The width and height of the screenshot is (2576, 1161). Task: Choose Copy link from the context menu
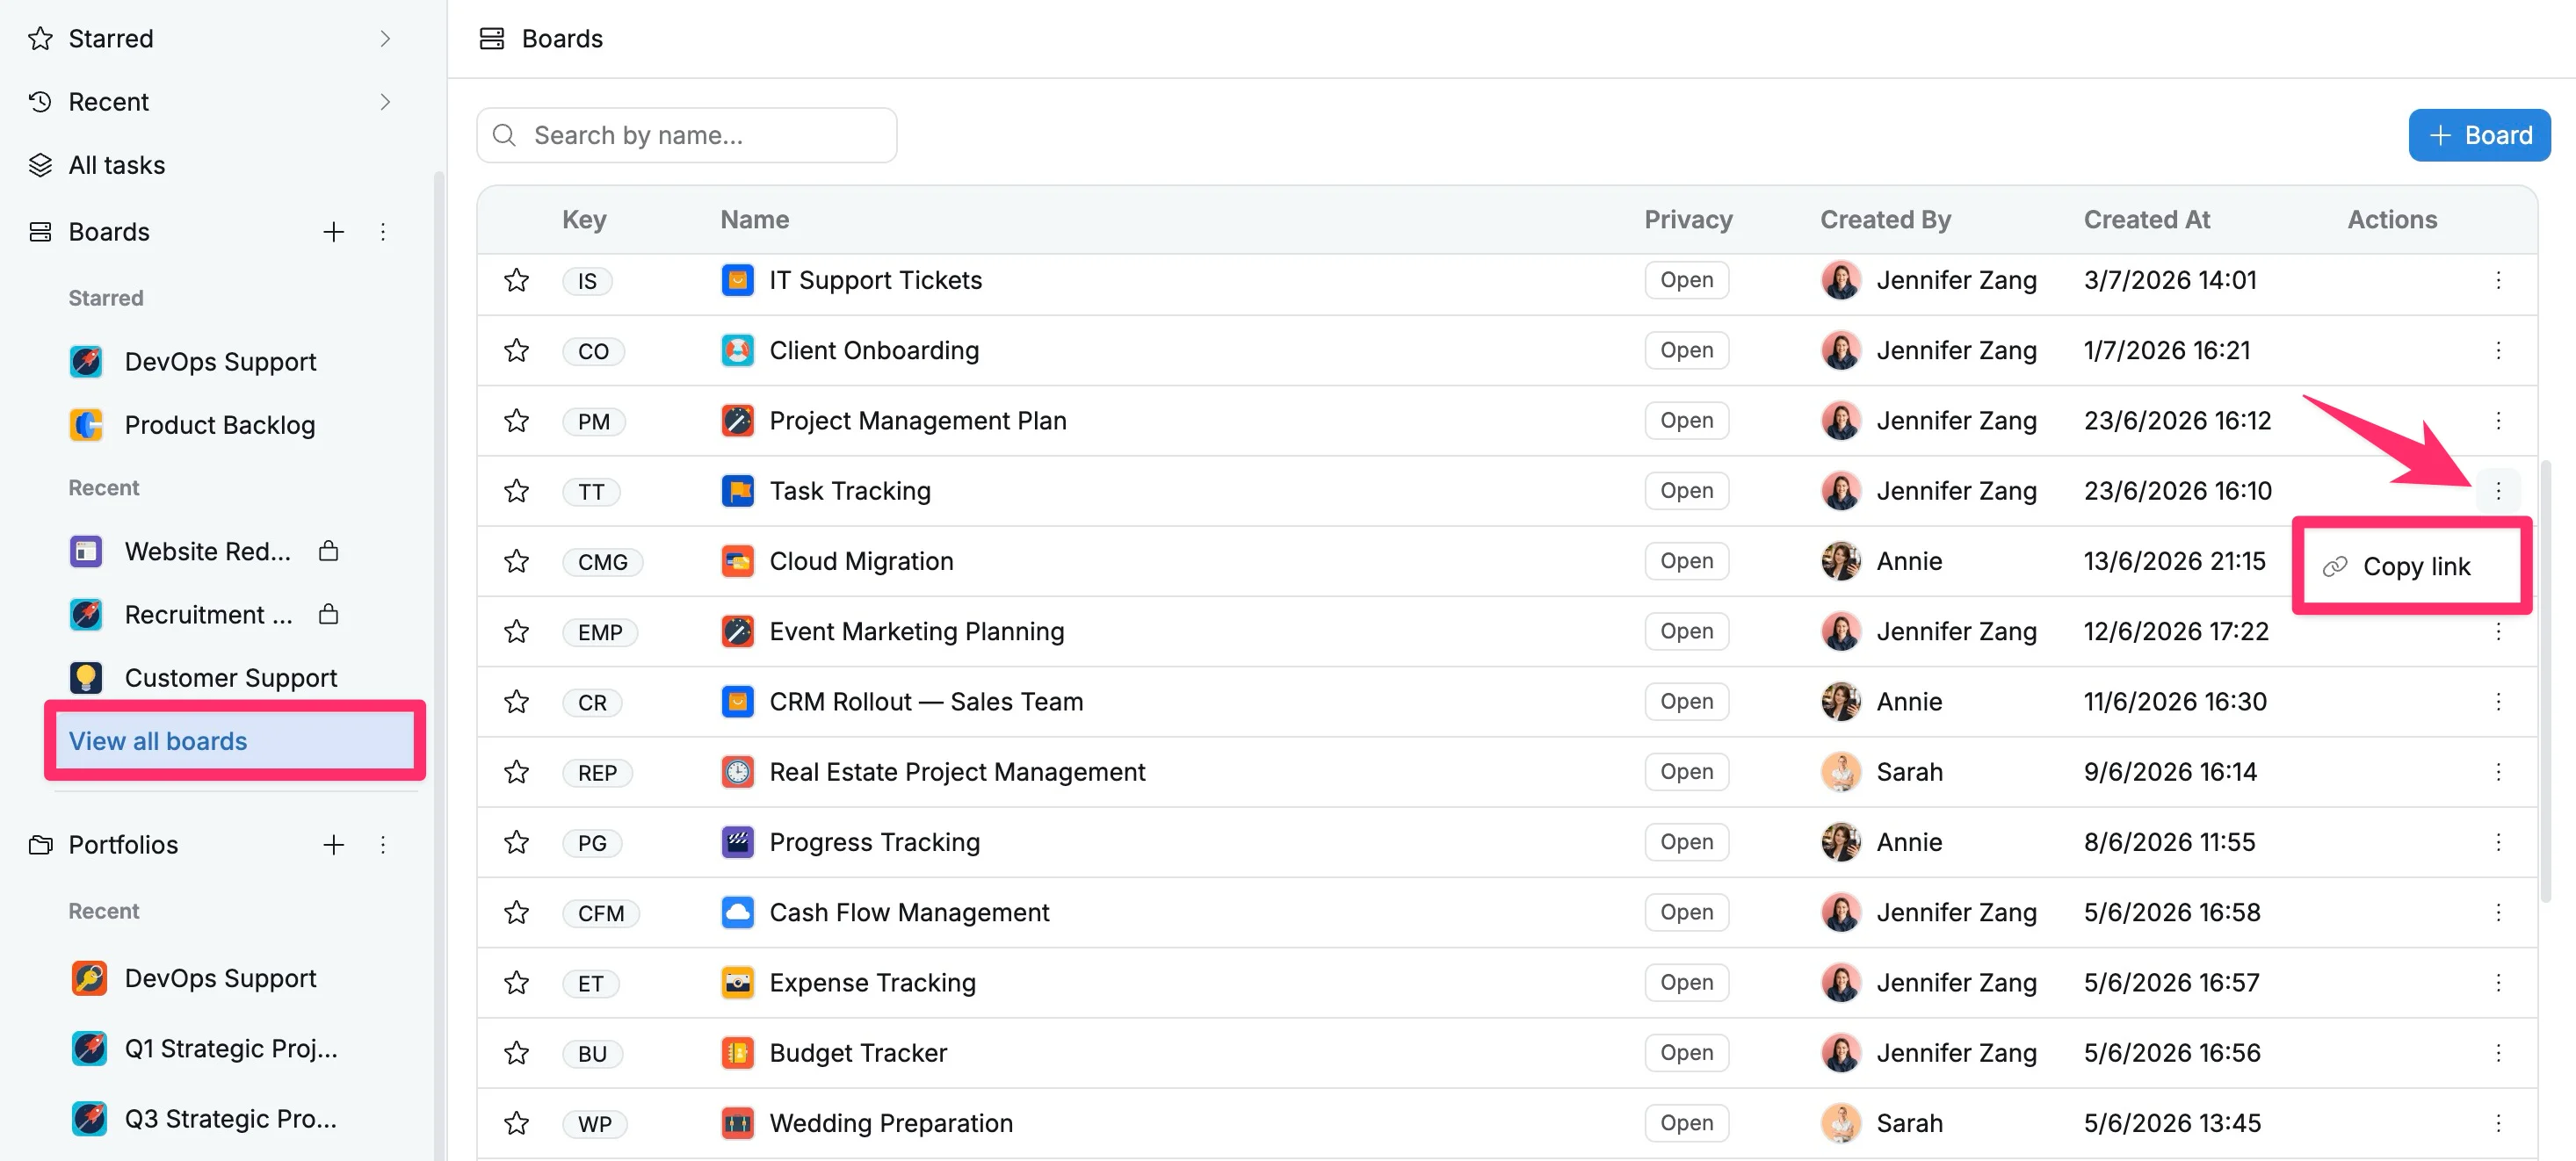(2412, 566)
